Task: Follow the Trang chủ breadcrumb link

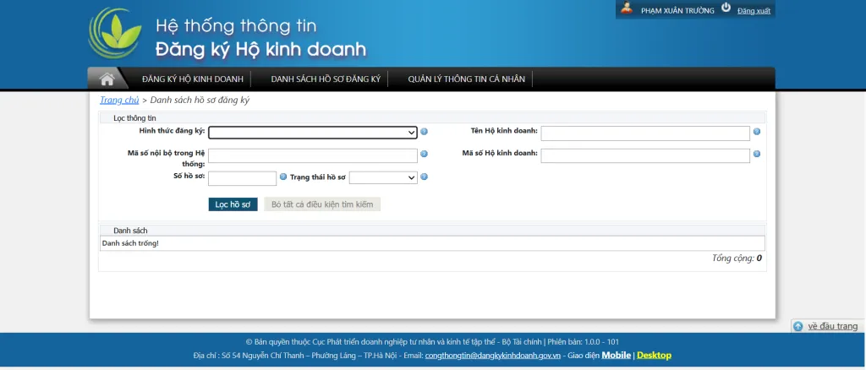Action: [119, 100]
